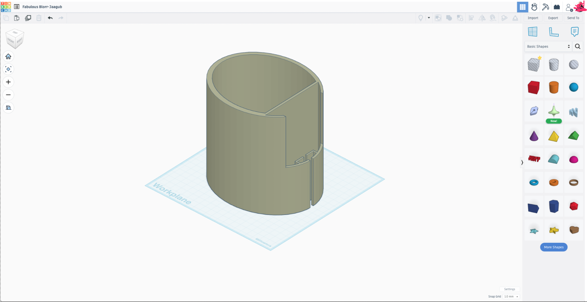Click the Zoom out minus icon
This screenshot has width=587, height=302.
click(8, 95)
